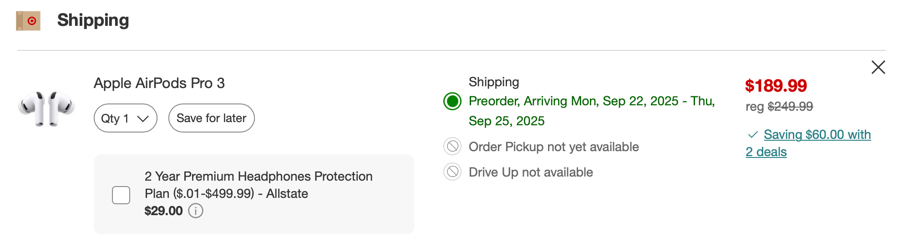Open Apple AirPods Pro 3 product title
The height and width of the screenshot is (246, 903).
point(159,84)
